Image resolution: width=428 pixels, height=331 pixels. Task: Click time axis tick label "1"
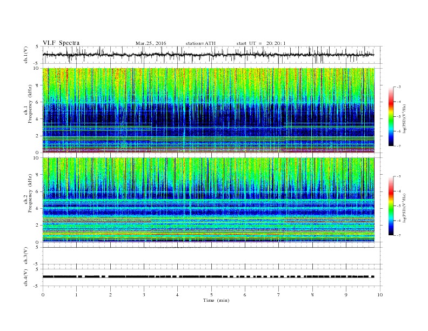coord(77,295)
